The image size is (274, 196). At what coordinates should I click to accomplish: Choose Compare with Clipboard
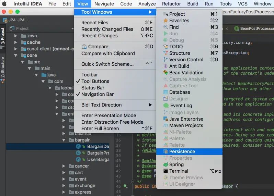pyautogui.click(x=115, y=53)
